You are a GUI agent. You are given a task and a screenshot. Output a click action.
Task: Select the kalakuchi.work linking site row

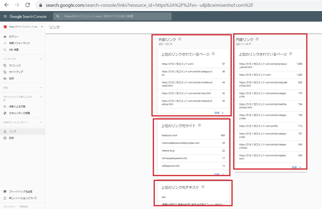tap(193, 135)
